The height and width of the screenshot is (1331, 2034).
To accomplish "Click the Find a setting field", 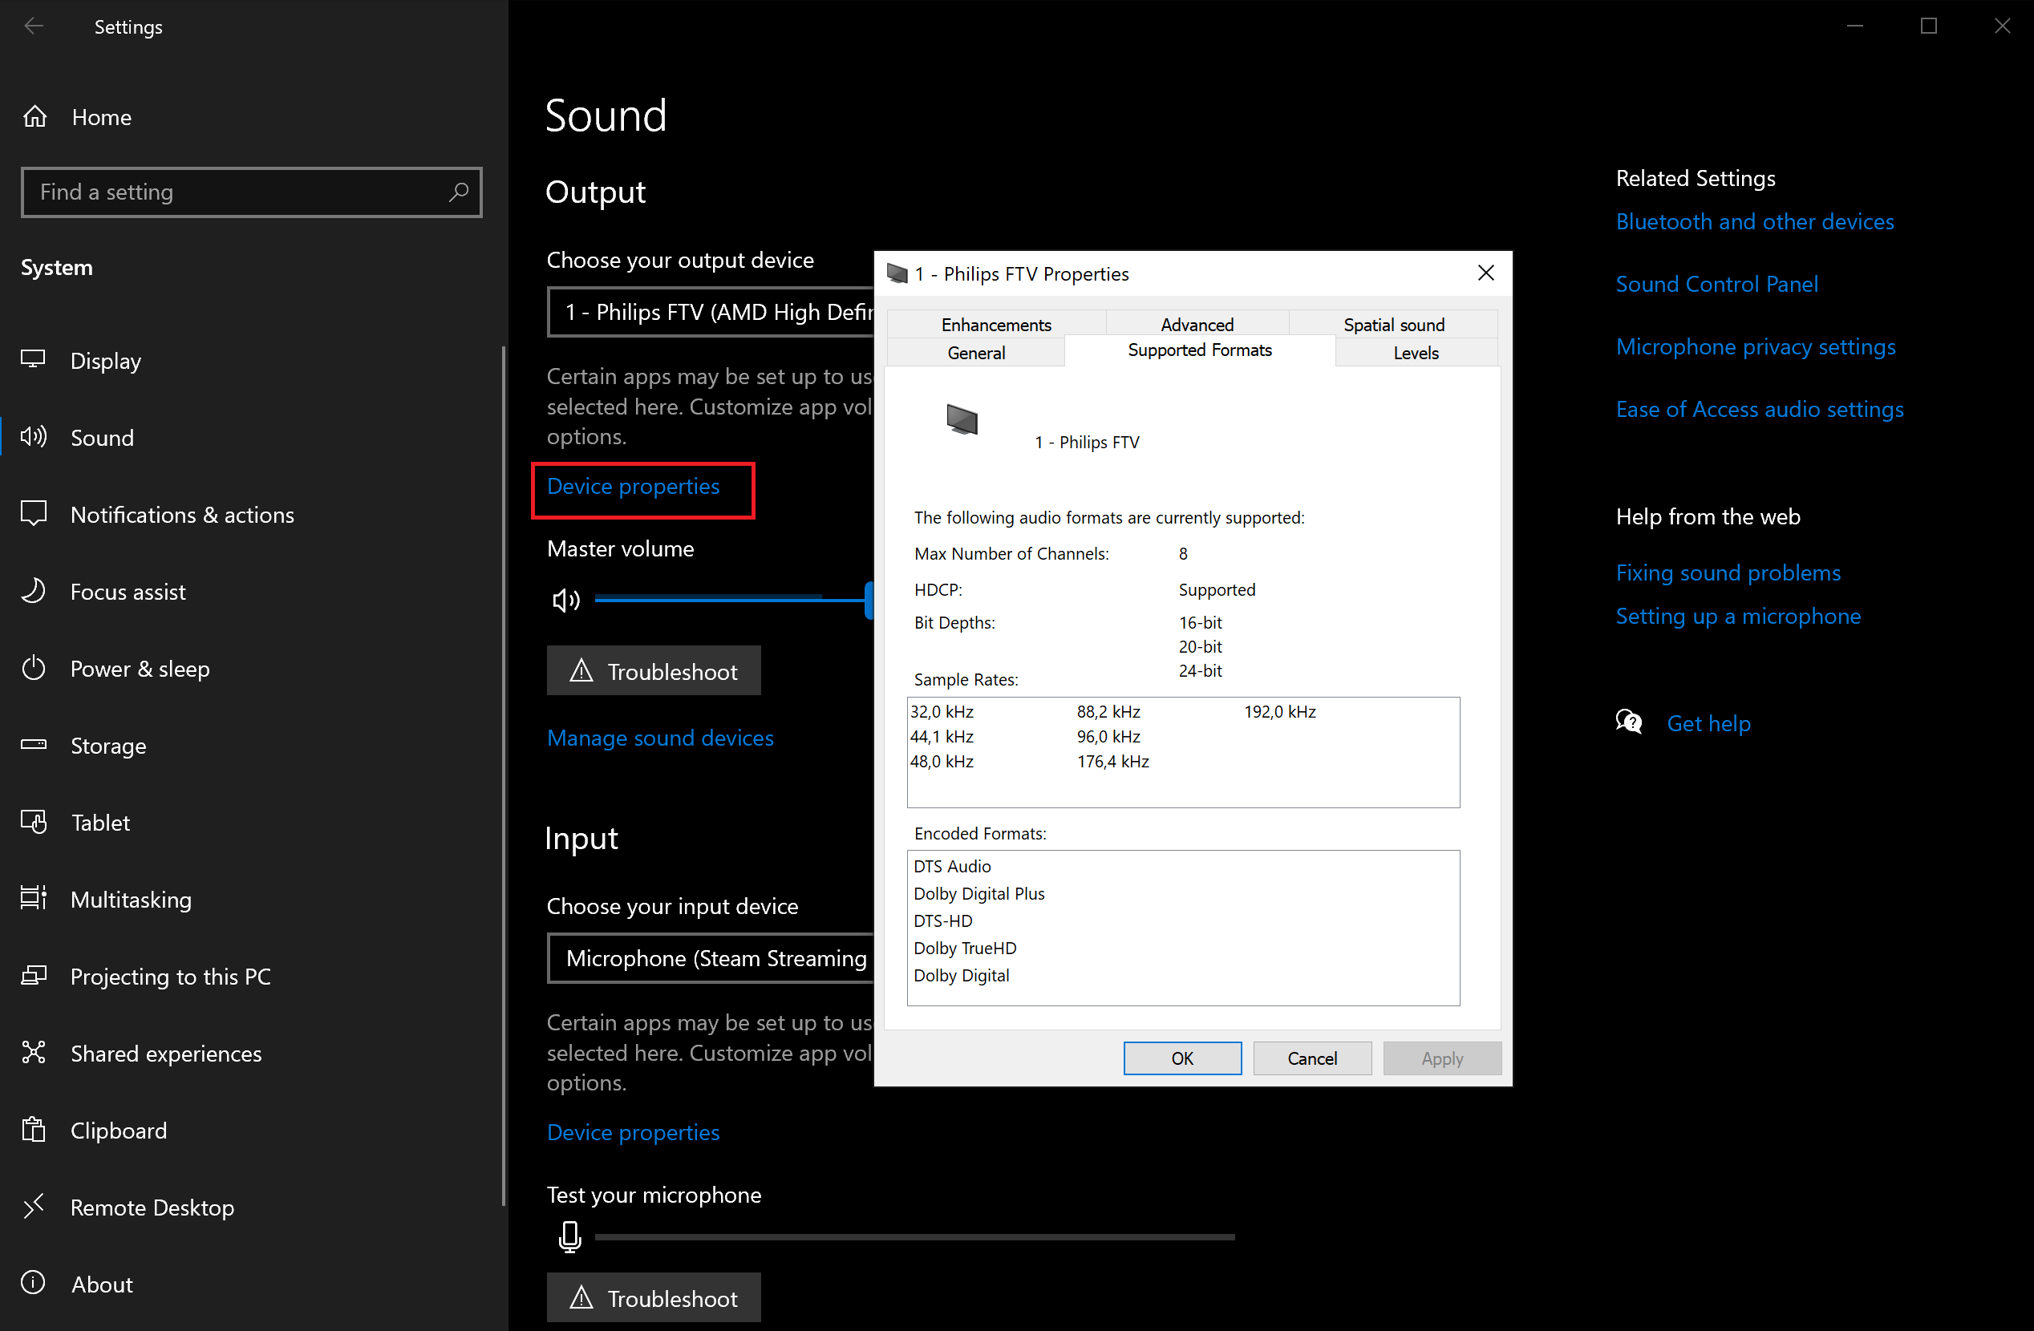I will coord(231,192).
